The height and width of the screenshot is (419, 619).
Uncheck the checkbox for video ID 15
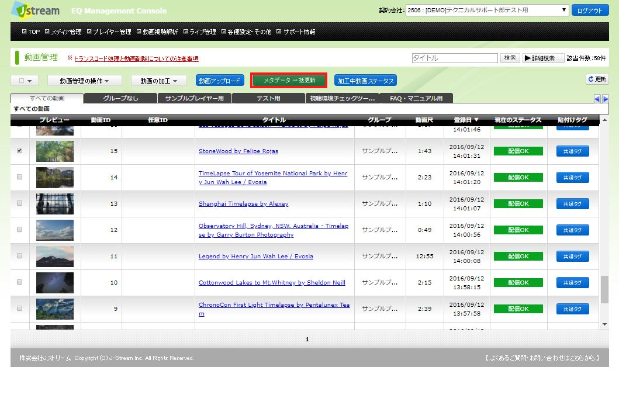pyautogui.click(x=20, y=151)
